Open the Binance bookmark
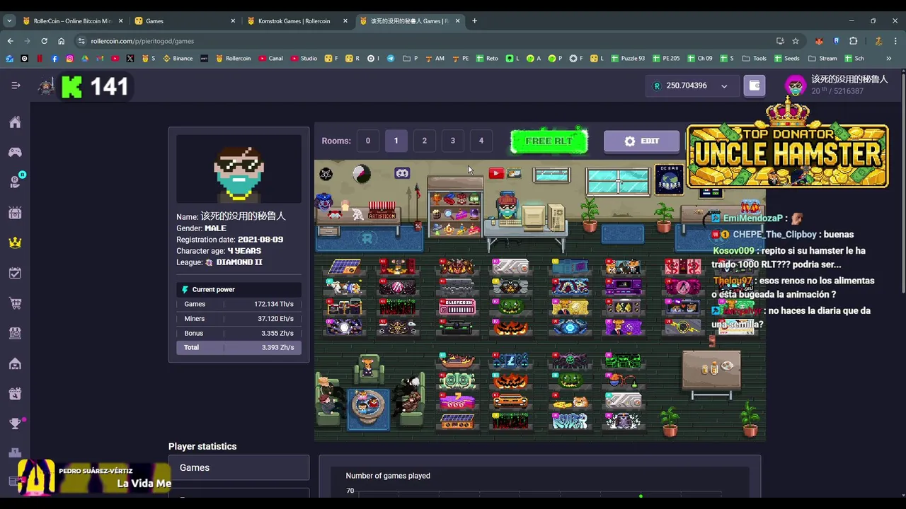 177,59
